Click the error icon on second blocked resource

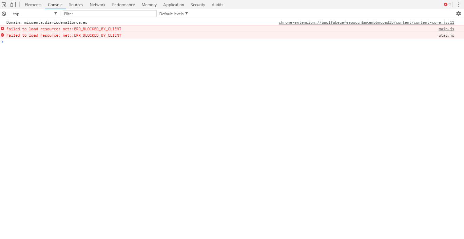point(2,35)
